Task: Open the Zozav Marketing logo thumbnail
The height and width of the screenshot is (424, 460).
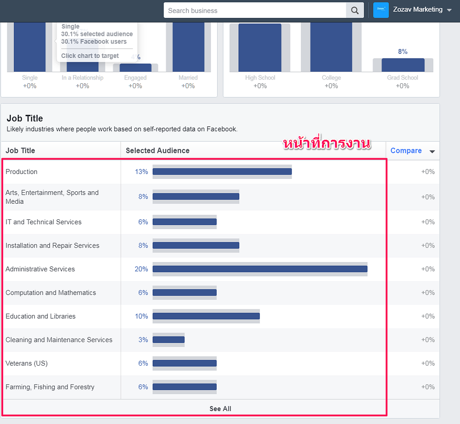Action: pos(381,10)
